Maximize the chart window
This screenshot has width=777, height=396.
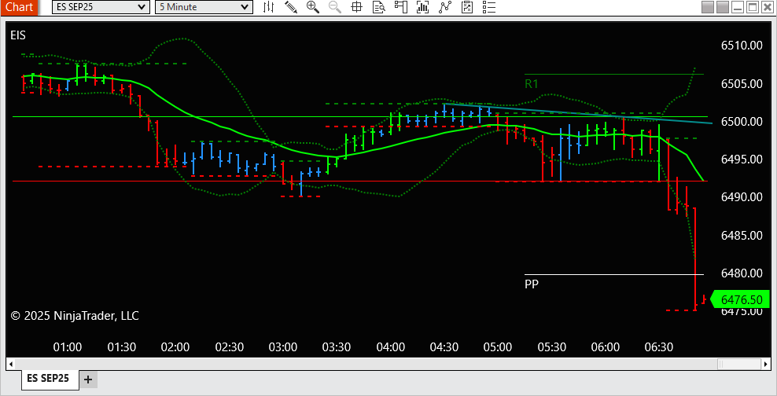pos(753,7)
